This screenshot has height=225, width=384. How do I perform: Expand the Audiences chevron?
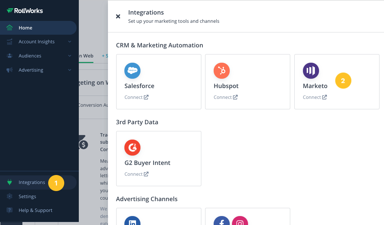point(70,56)
